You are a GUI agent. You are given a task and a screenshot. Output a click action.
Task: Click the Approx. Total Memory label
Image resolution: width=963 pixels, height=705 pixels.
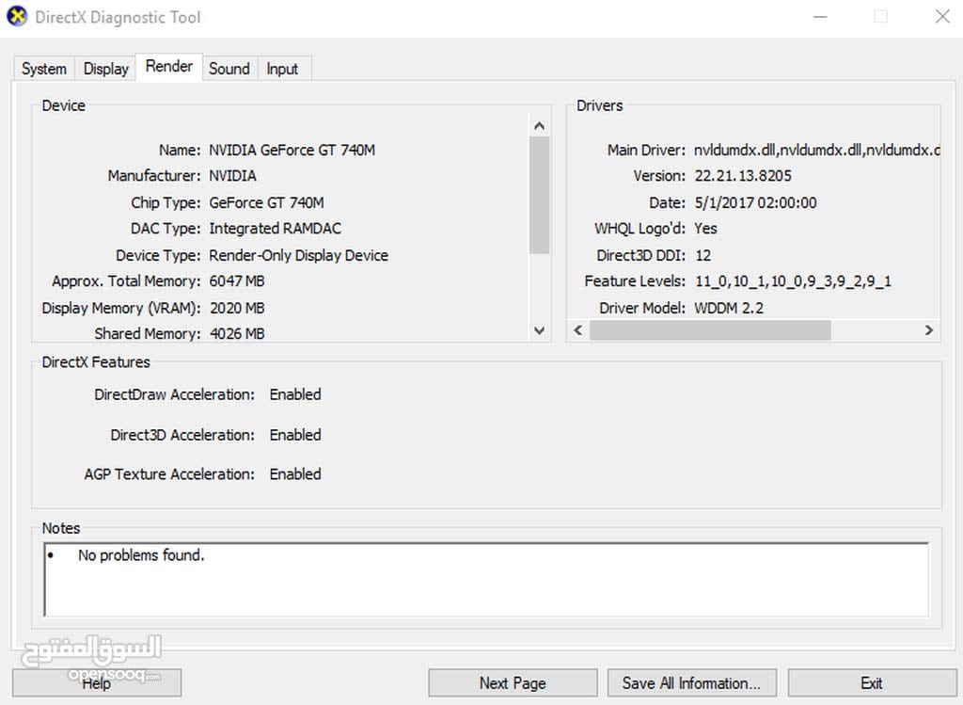coord(126,280)
